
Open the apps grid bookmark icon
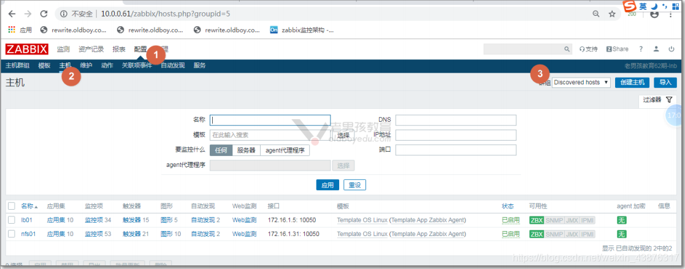(12, 30)
